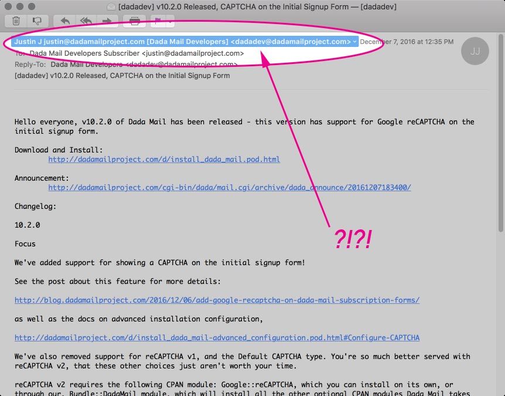Image resolution: width=505 pixels, height=396 pixels.
Task: Open the advanced configuration Configure-CAPTCHA link
Action: coord(217,338)
